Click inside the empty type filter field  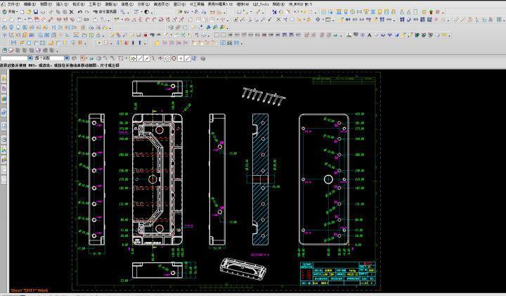tap(14, 58)
